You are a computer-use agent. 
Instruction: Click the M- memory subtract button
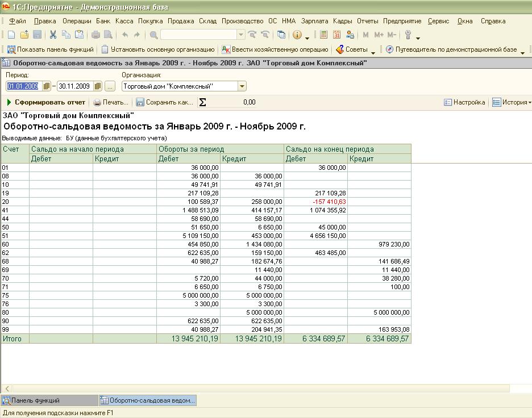pos(392,35)
